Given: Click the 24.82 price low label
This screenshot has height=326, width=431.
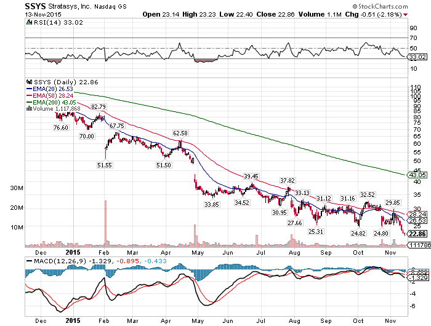Looking at the screenshot, I should (x=358, y=233).
